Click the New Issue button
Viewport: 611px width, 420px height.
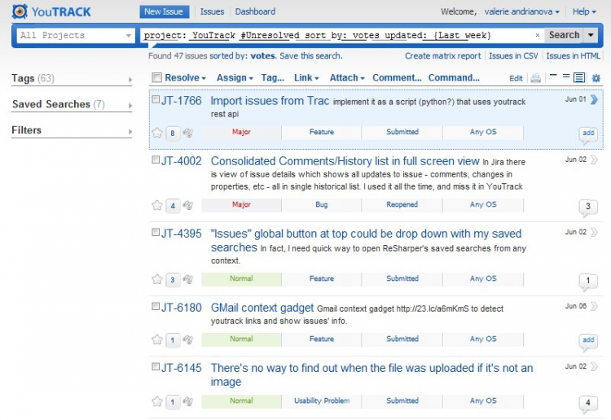(164, 11)
